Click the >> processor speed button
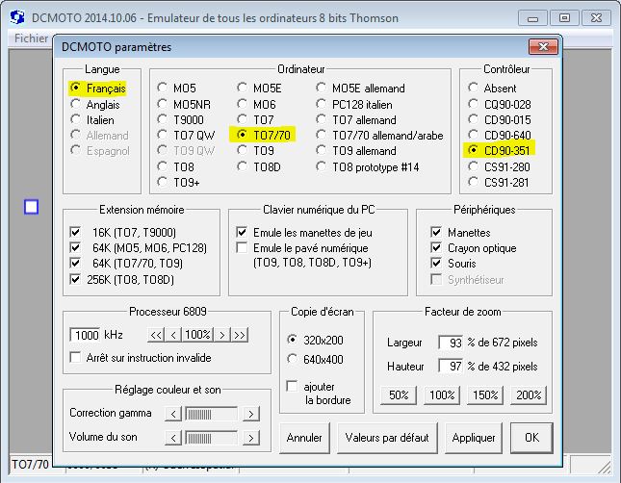Viewport: 621px width, 483px height. pyautogui.click(x=239, y=335)
